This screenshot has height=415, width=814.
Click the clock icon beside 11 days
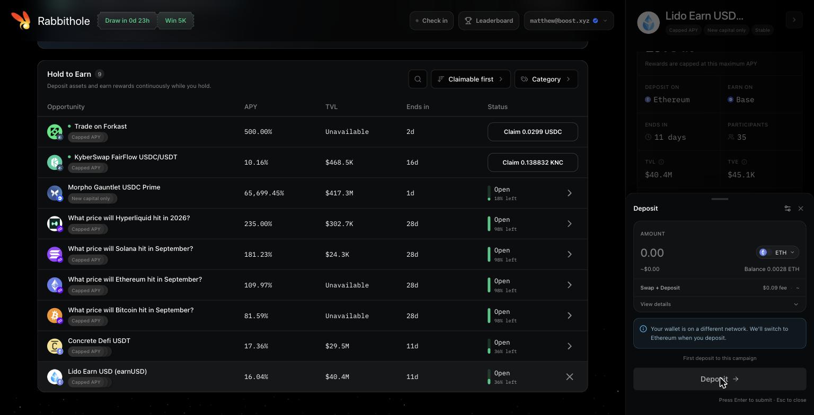[x=648, y=137]
